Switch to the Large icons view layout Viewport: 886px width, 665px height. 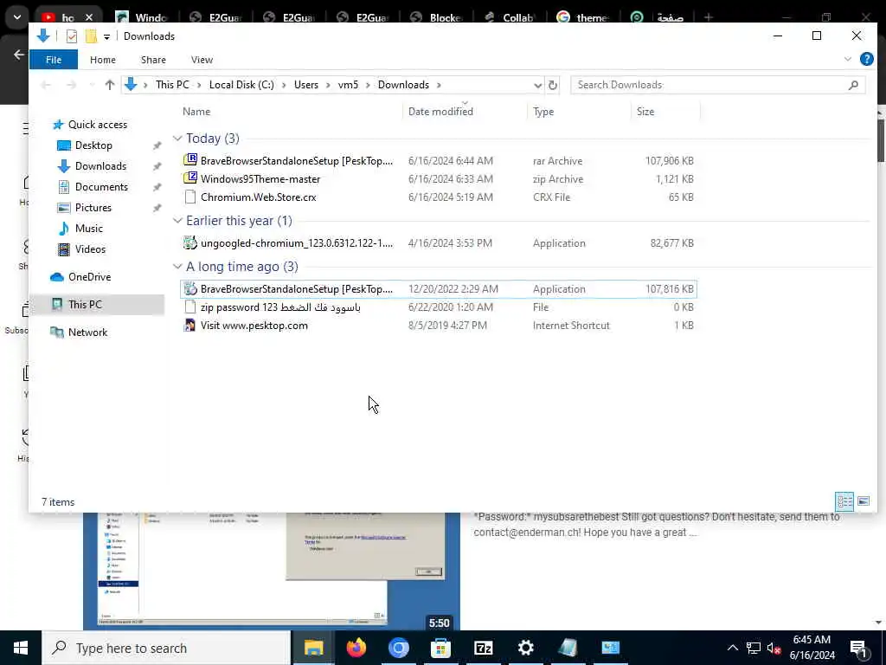coord(864,501)
